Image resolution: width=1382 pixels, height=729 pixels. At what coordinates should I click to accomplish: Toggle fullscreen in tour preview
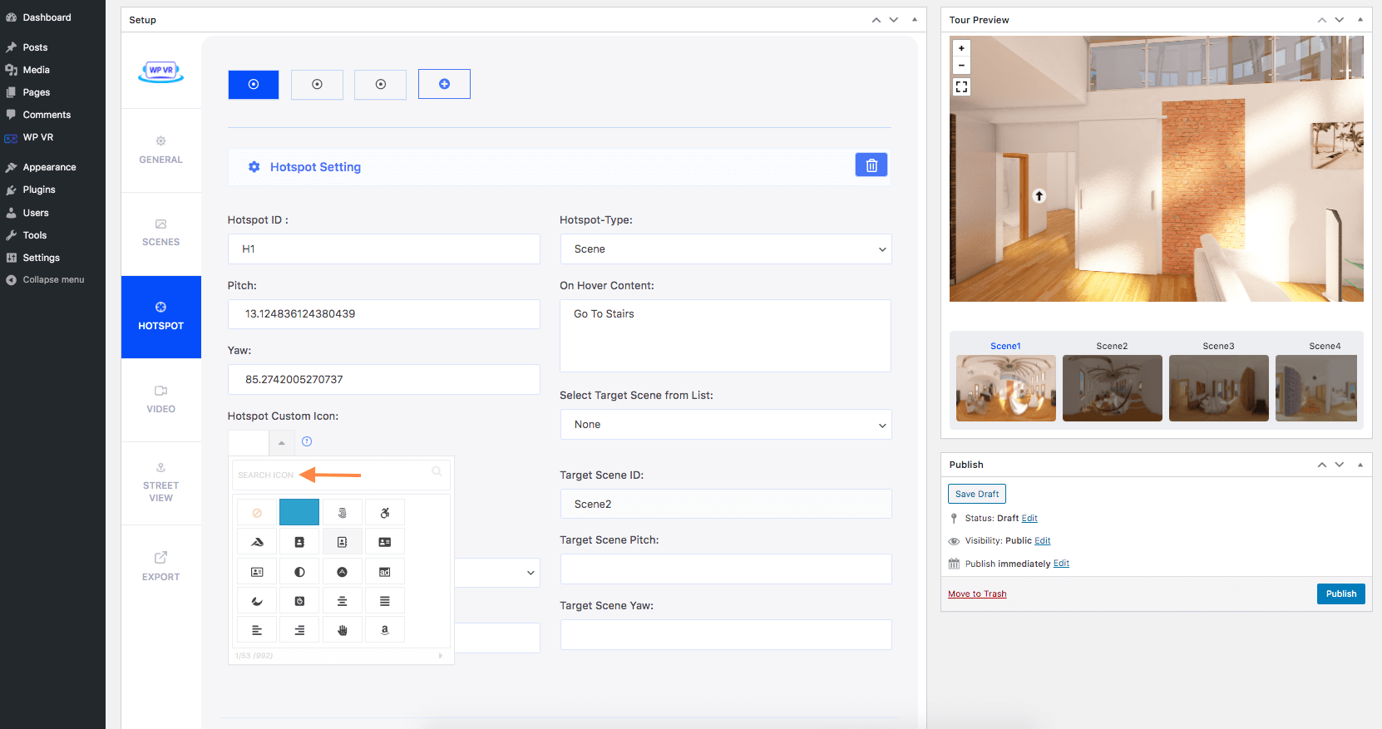tap(961, 87)
